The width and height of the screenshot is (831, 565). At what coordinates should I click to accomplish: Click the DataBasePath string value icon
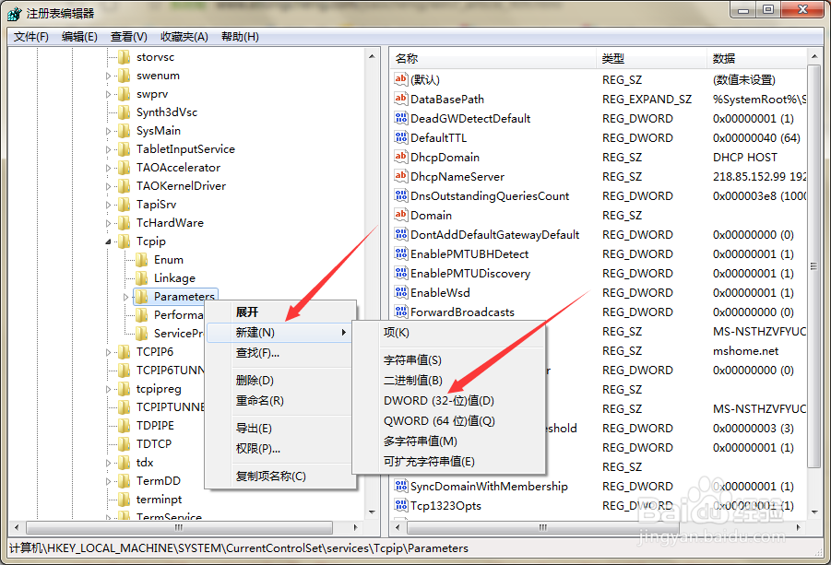click(x=400, y=99)
